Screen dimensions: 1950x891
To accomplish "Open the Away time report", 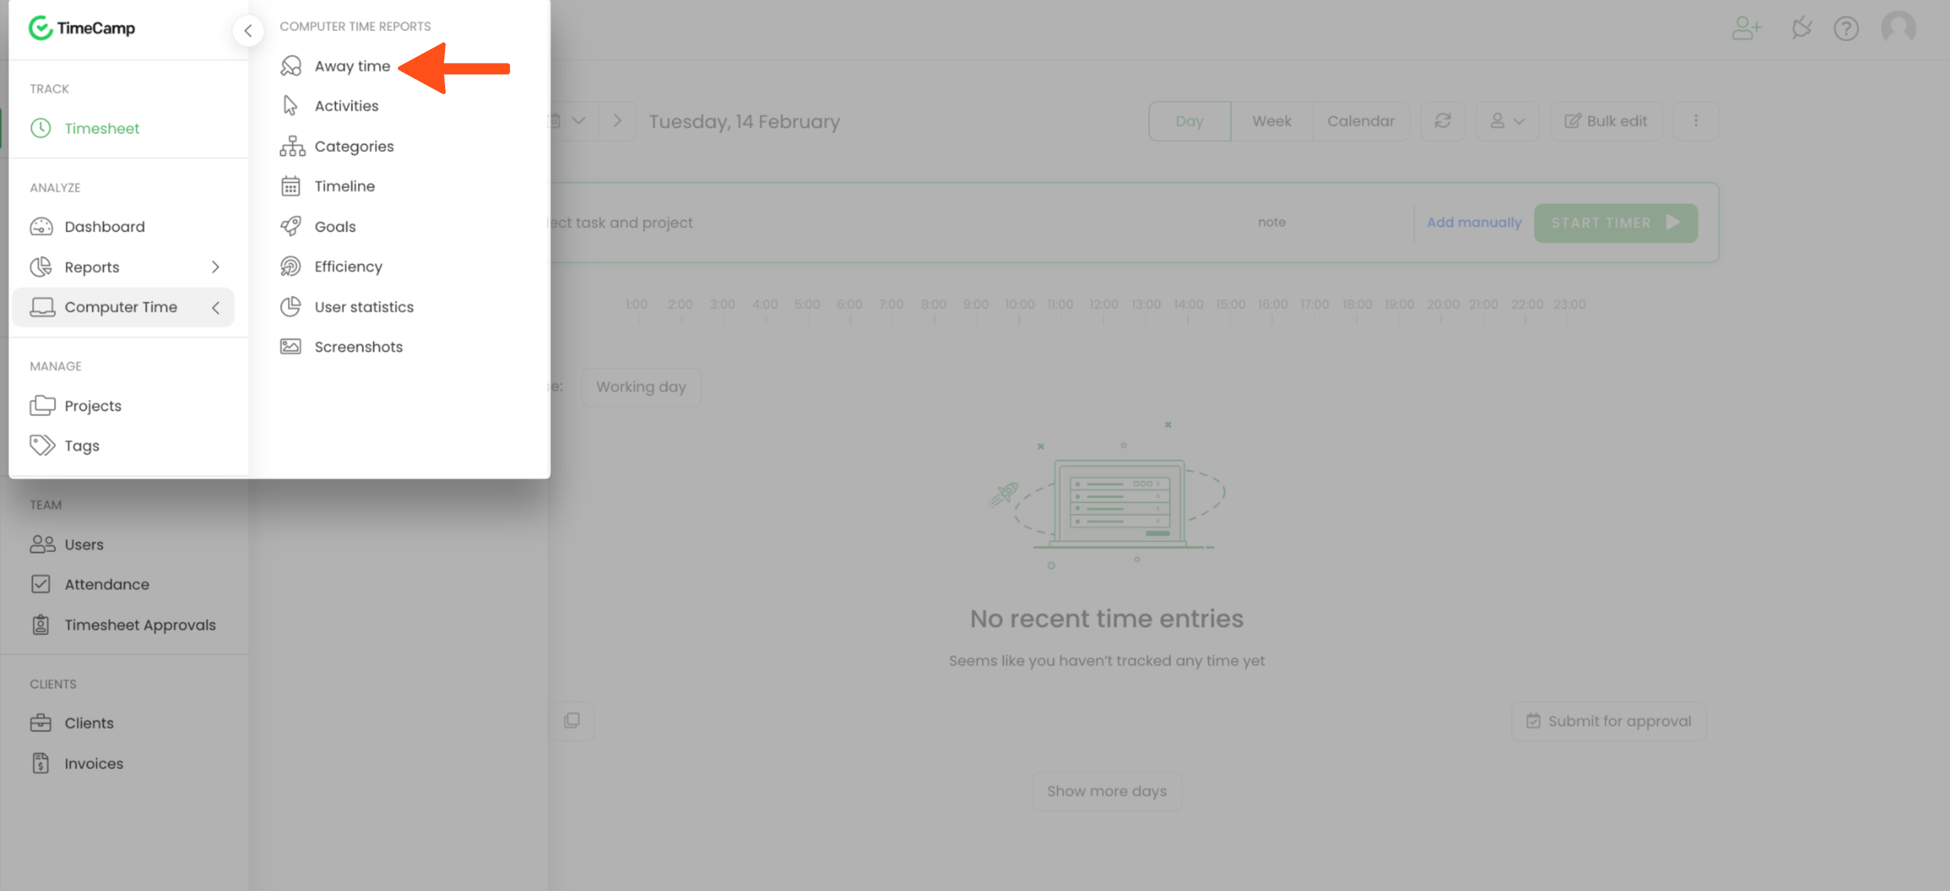I will [x=352, y=67].
